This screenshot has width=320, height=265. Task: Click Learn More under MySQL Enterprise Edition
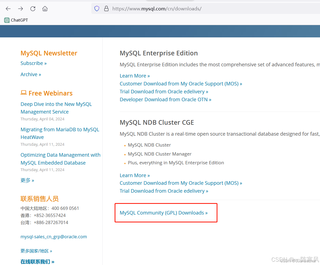[x=135, y=76]
